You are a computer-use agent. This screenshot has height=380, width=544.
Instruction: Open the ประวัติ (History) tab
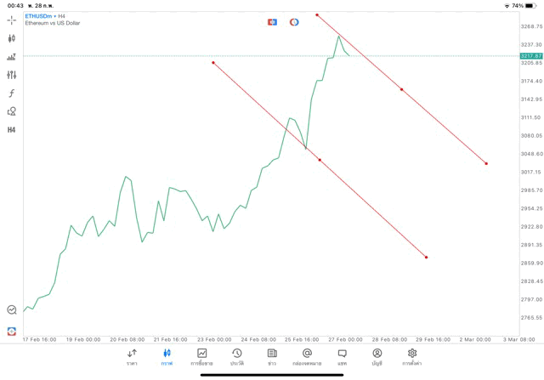point(236,357)
